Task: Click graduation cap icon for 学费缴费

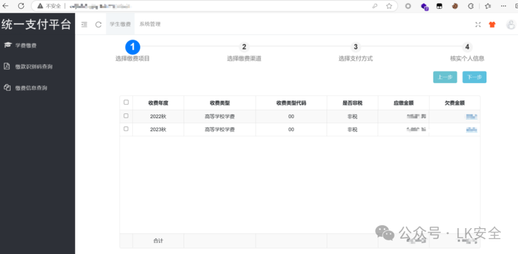Action: tap(8, 45)
